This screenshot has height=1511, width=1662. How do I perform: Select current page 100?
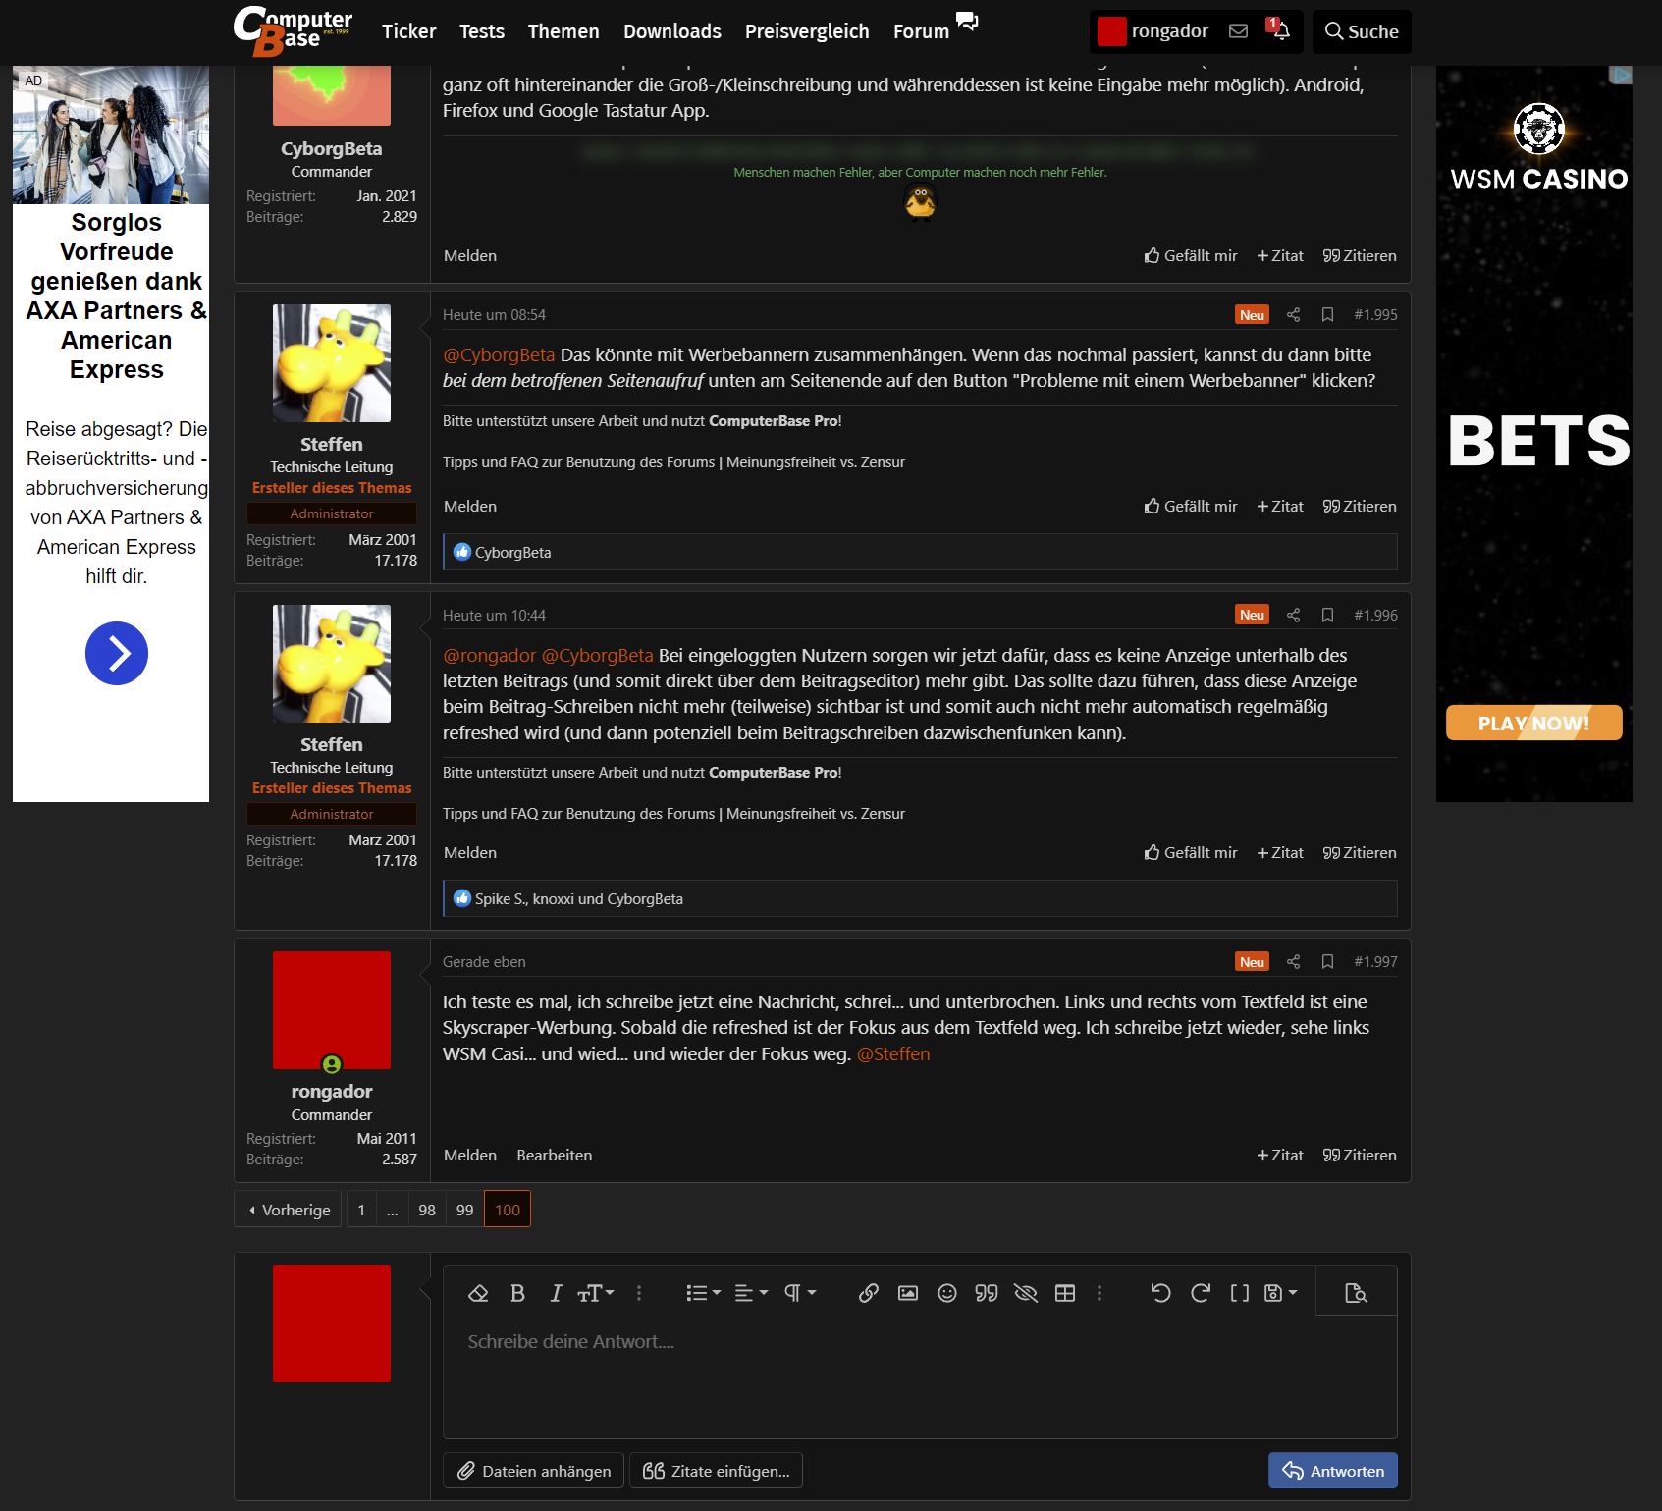pos(508,1210)
